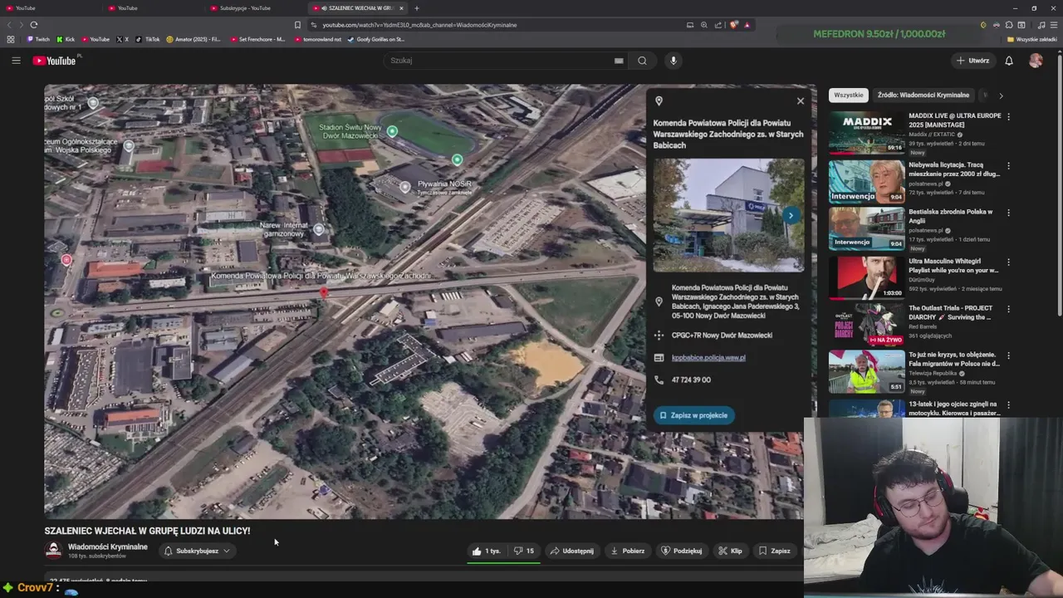Go to YouTube home via the logo
The width and height of the screenshot is (1063, 598).
pyautogui.click(x=55, y=61)
